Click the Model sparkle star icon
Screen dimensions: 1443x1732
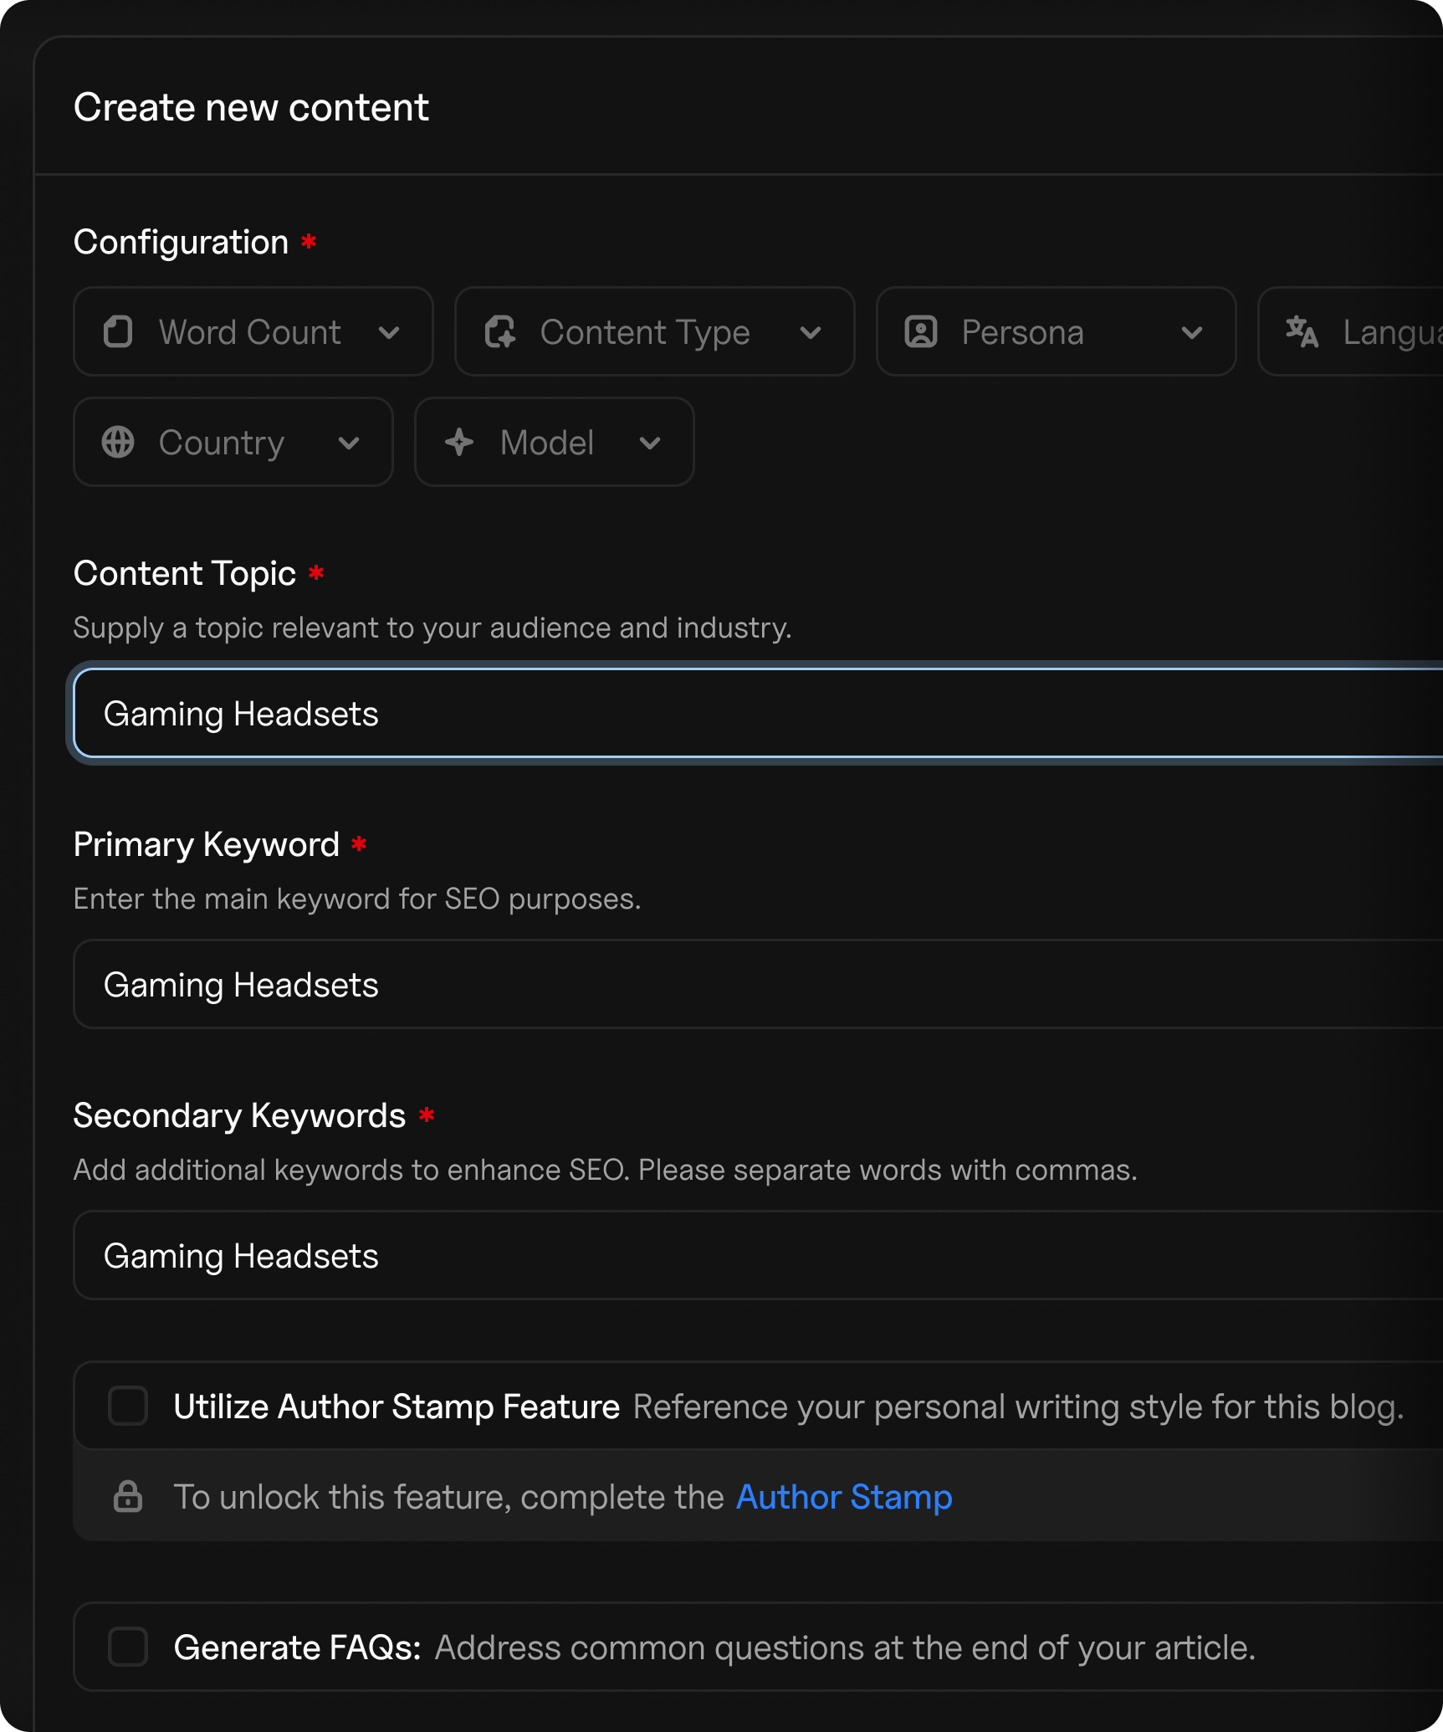(x=459, y=443)
